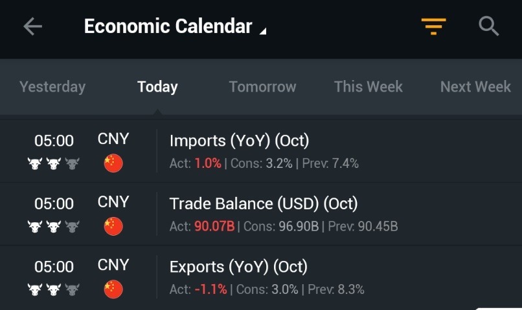Open Exports (YoY) (Oct) event

(x=238, y=267)
